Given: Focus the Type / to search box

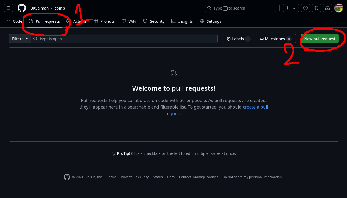Looking at the screenshot, I should coord(240,8).
